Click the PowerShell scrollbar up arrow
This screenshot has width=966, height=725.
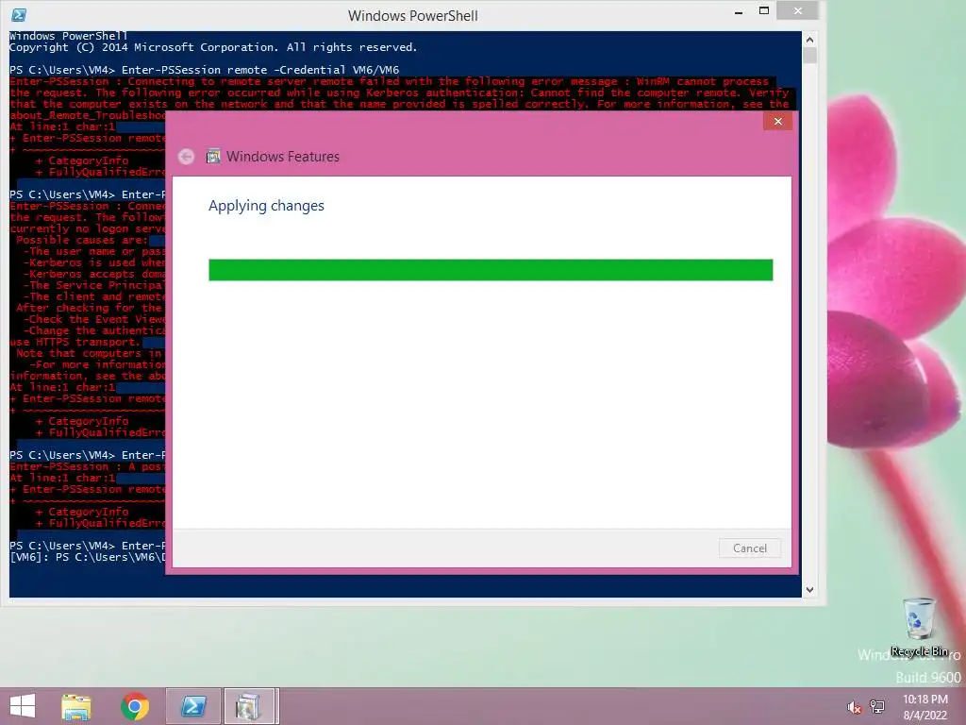point(809,40)
